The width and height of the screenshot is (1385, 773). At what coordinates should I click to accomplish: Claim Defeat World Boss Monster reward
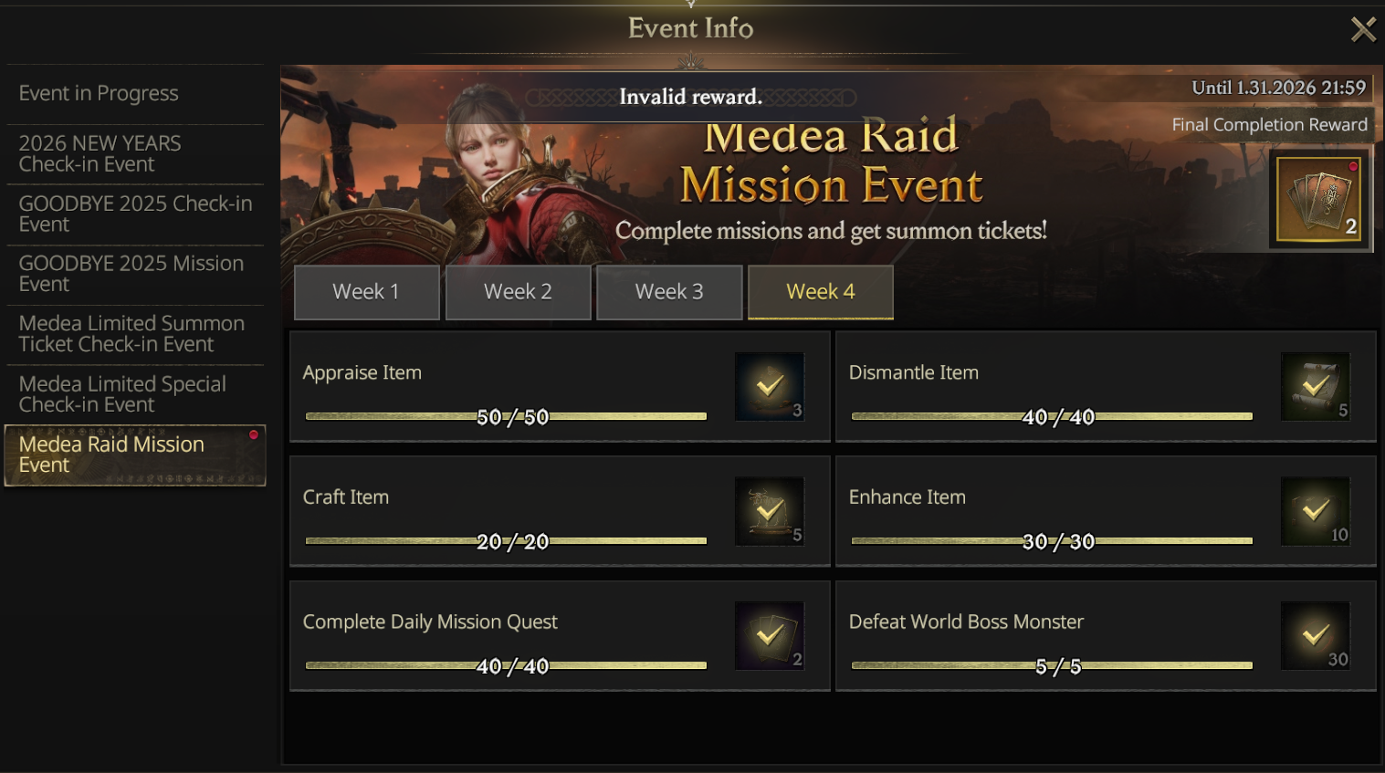pyautogui.click(x=1315, y=635)
